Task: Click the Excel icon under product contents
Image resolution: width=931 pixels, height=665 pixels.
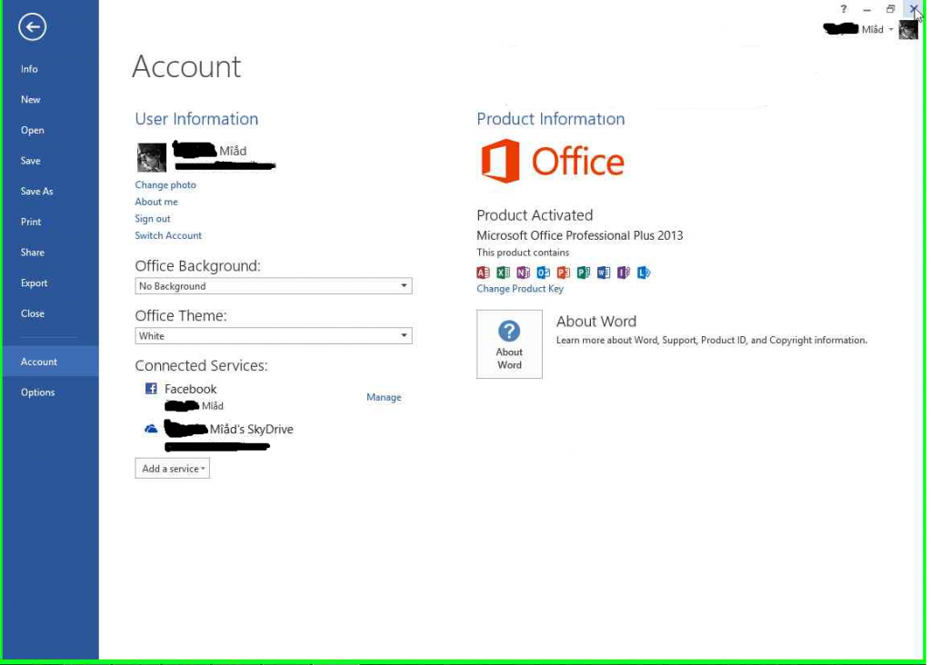Action: point(503,273)
